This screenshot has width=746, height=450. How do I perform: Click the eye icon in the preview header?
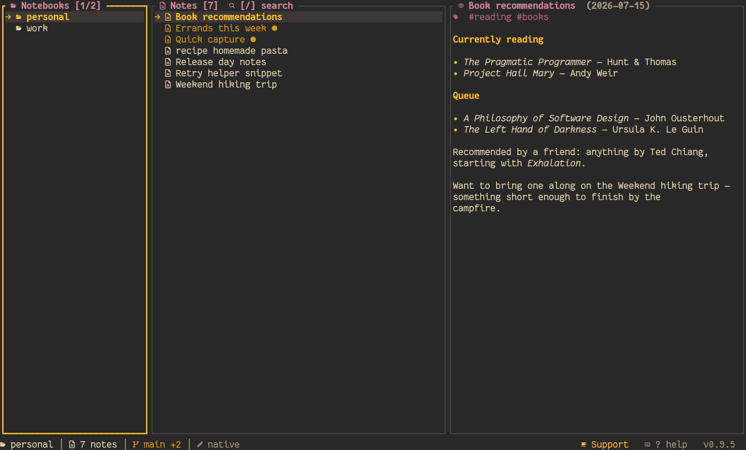tap(461, 6)
